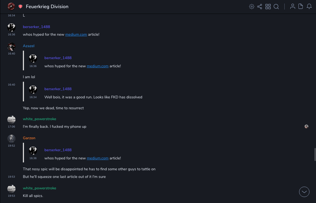Click Azazel's profile avatar
This screenshot has width=316, height=203.
click(11, 47)
